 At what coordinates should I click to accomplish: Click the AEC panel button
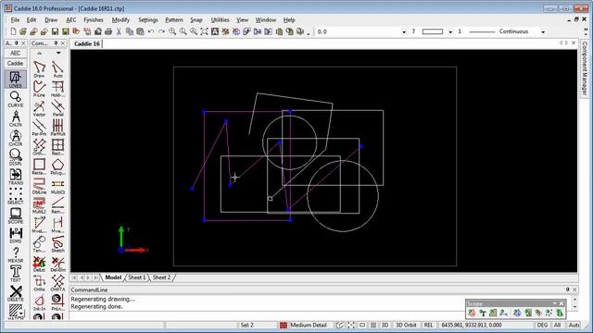pos(16,54)
